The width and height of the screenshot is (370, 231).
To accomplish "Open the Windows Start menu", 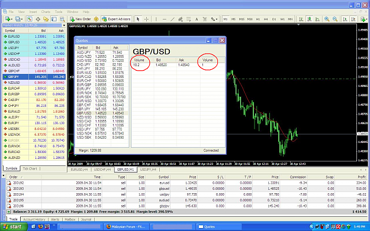I will (x=14, y=227).
